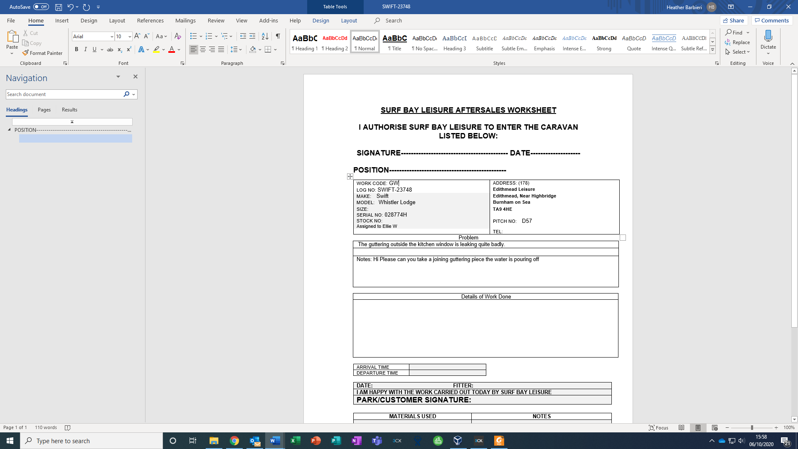The image size is (798, 449).
Task: Click the Search document field
Action: 62,94
